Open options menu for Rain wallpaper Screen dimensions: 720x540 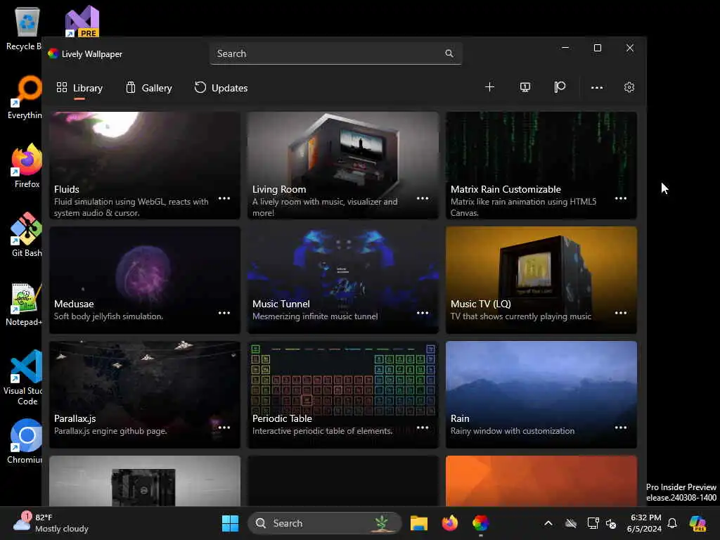pos(621,427)
